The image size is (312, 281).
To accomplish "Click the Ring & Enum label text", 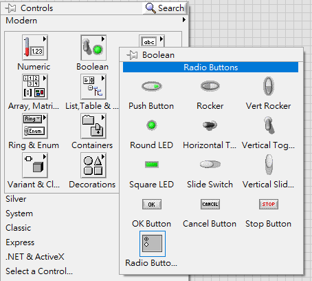I will click(34, 145).
